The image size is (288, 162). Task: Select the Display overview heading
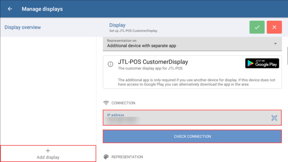tap(22, 27)
